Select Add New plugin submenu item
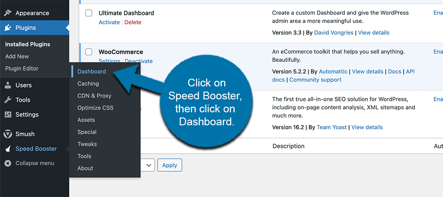 17,57
